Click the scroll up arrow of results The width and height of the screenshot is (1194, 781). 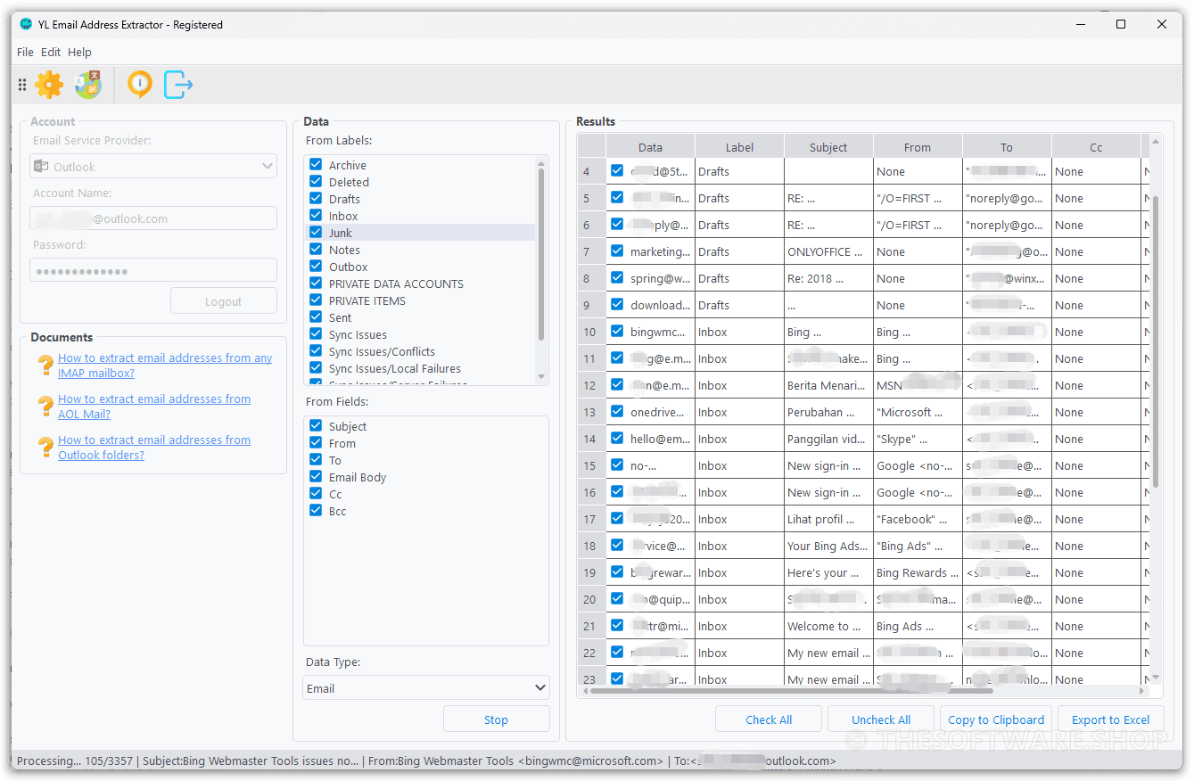(x=1156, y=142)
